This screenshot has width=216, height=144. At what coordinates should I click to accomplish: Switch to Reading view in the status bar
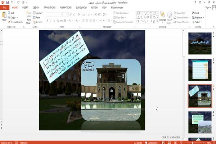(x=175, y=143)
